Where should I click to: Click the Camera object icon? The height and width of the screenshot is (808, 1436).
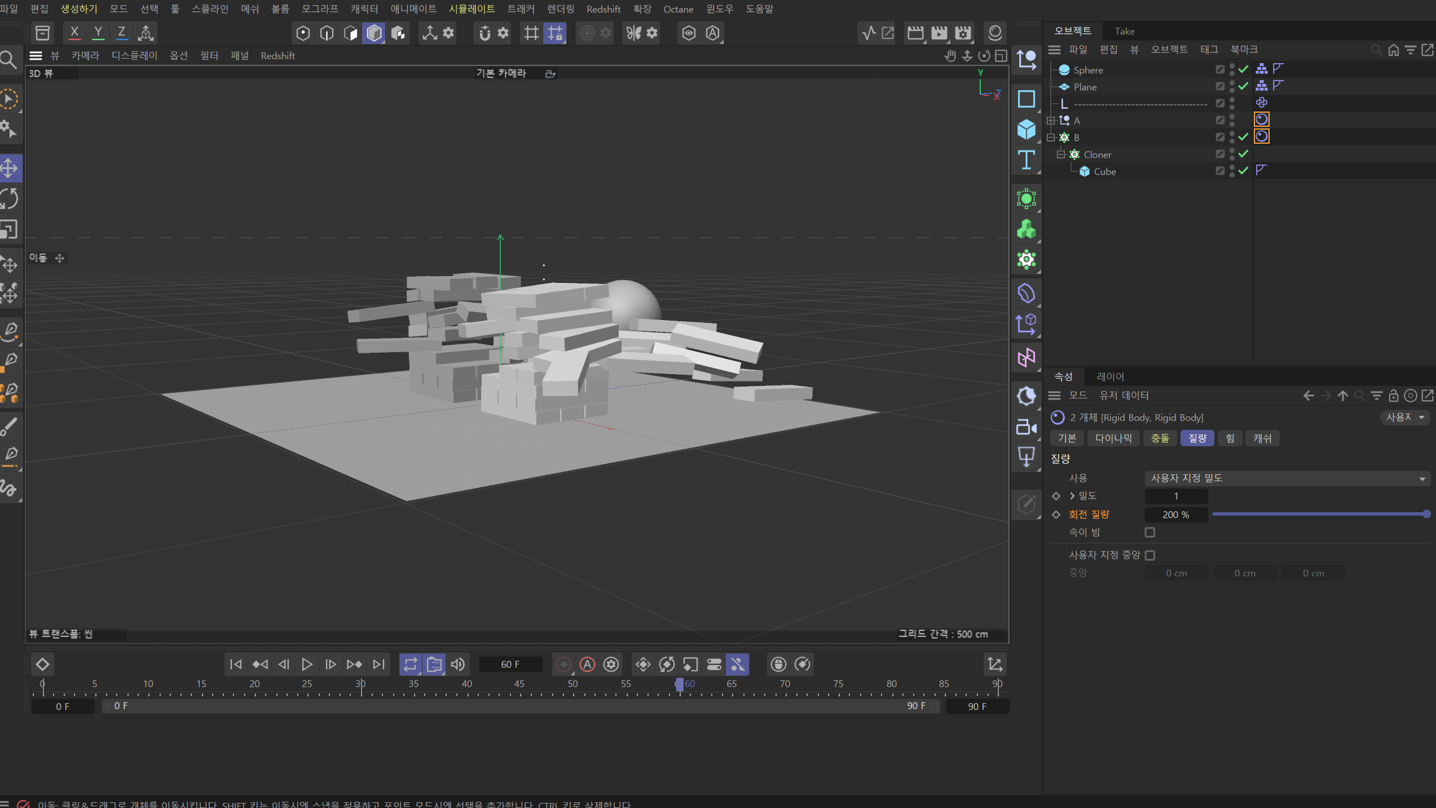click(1026, 427)
